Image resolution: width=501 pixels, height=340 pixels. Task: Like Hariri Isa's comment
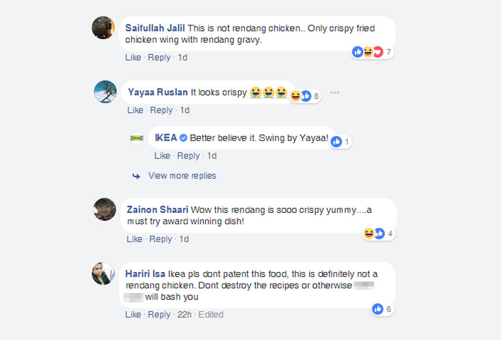(x=133, y=314)
